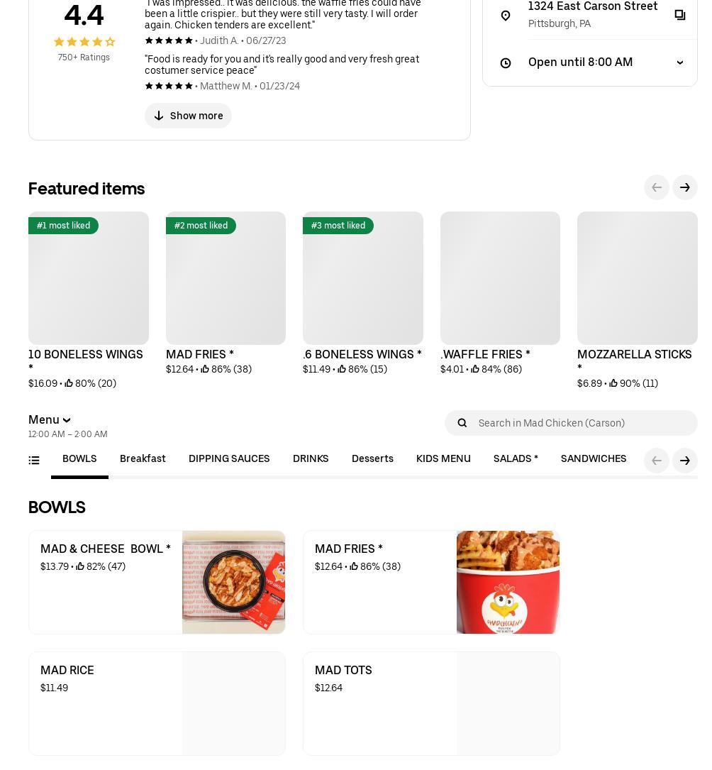
Task: Go to the KIDS MENU tab
Action: 443,459
